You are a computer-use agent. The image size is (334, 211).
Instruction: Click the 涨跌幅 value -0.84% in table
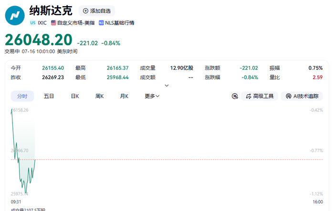click(x=250, y=78)
